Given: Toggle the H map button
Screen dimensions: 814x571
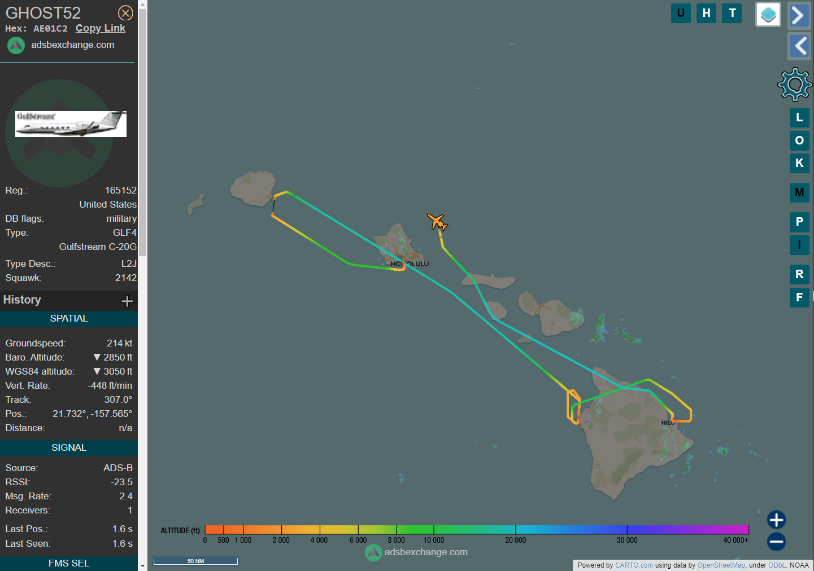Looking at the screenshot, I should pyautogui.click(x=706, y=13).
